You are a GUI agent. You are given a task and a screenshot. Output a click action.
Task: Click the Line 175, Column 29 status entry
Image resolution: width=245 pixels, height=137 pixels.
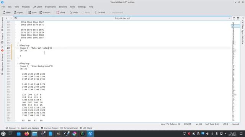(x=170, y=124)
